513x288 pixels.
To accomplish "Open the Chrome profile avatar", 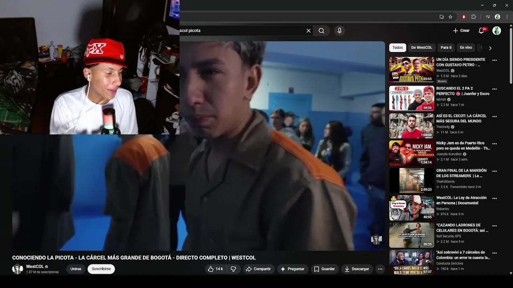I will (497, 17).
